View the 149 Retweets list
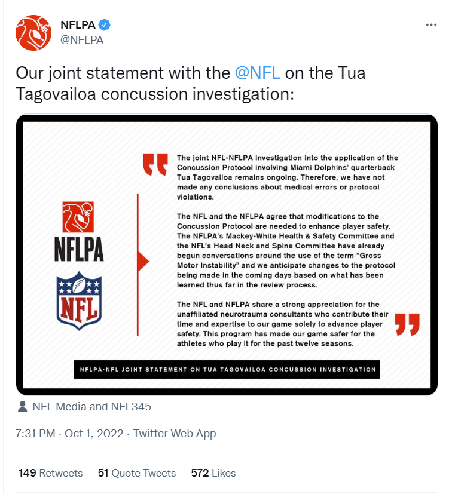 pyautogui.click(x=51, y=473)
